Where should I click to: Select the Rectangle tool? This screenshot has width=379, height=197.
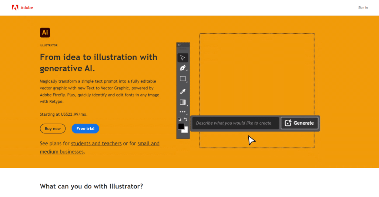[183, 79]
